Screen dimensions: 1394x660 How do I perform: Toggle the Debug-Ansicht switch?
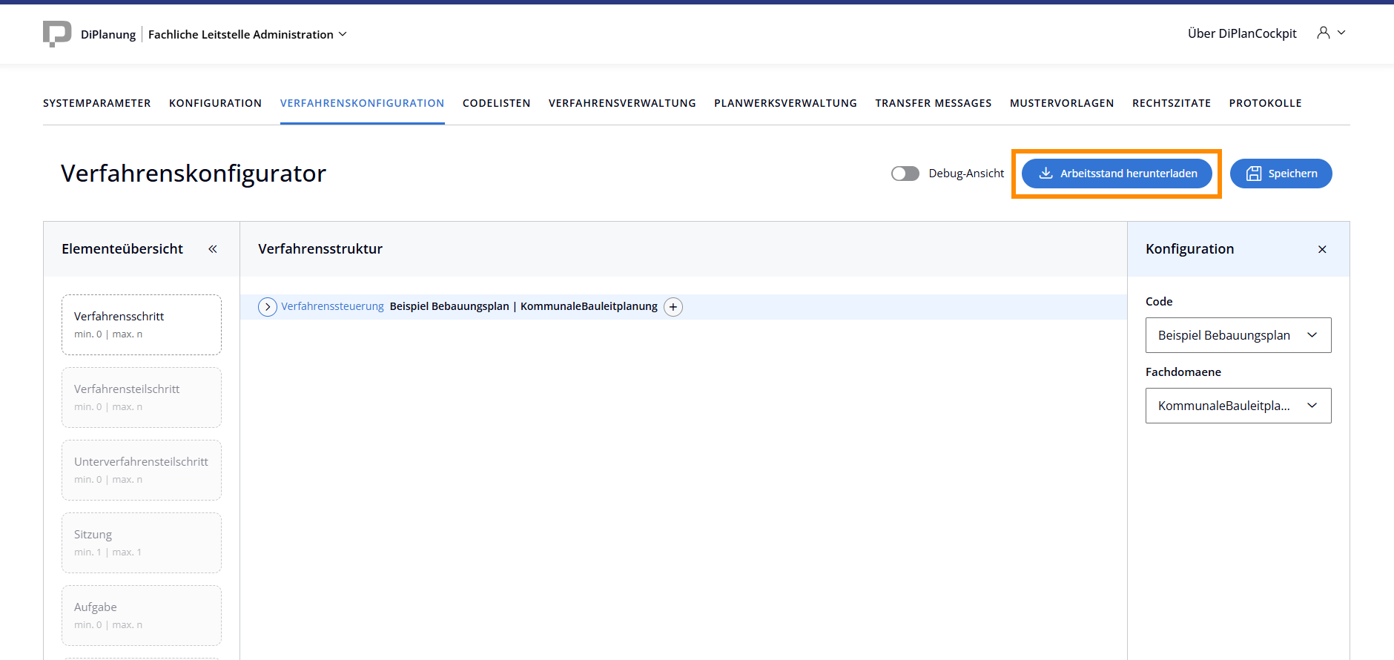(x=905, y=174)
